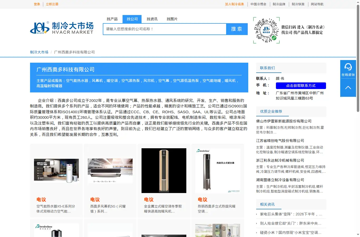Click the 制冷大市场 HVACR Market logo

62,28
